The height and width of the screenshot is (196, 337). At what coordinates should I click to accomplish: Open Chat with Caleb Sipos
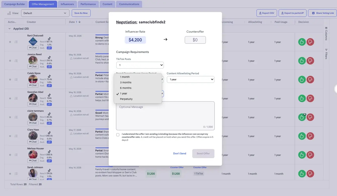[32, 85]
